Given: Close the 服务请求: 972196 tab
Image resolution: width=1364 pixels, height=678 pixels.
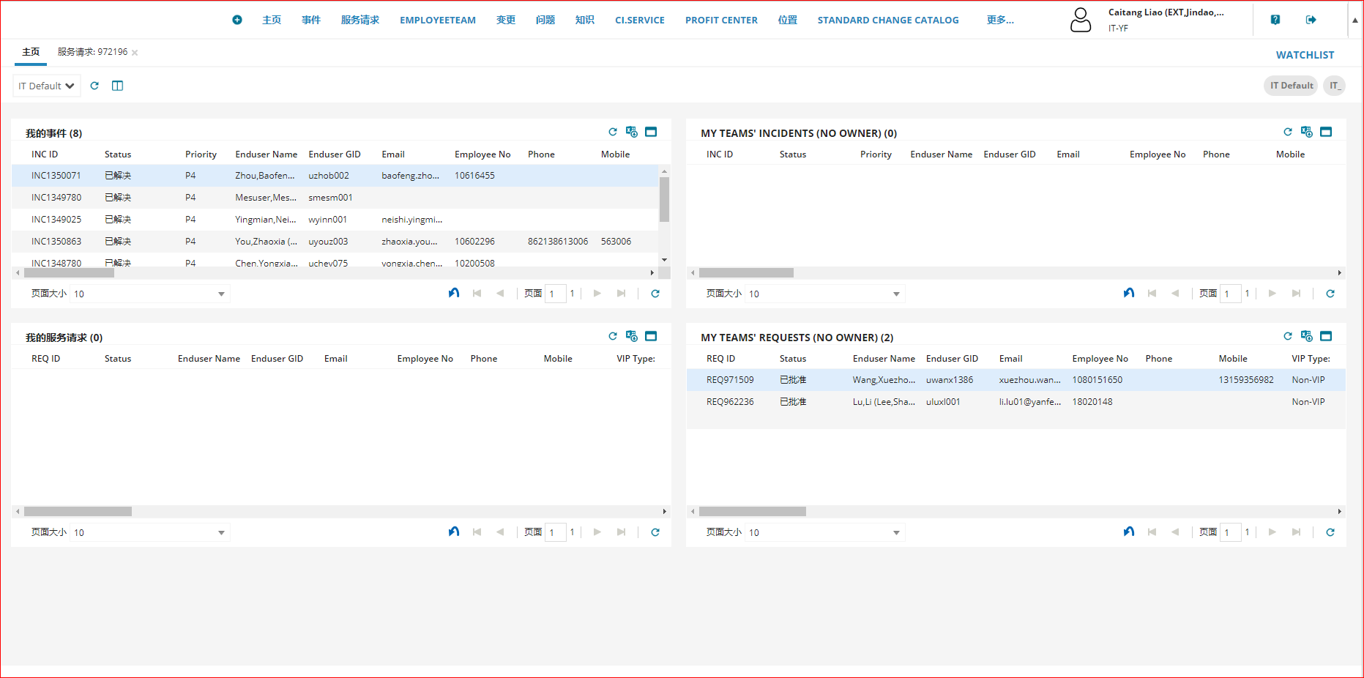Looking at the screenshot, I should point(135,53).
